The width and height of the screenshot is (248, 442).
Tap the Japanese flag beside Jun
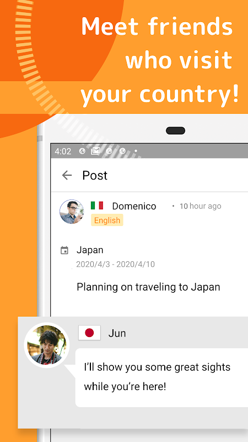point(89,333)
